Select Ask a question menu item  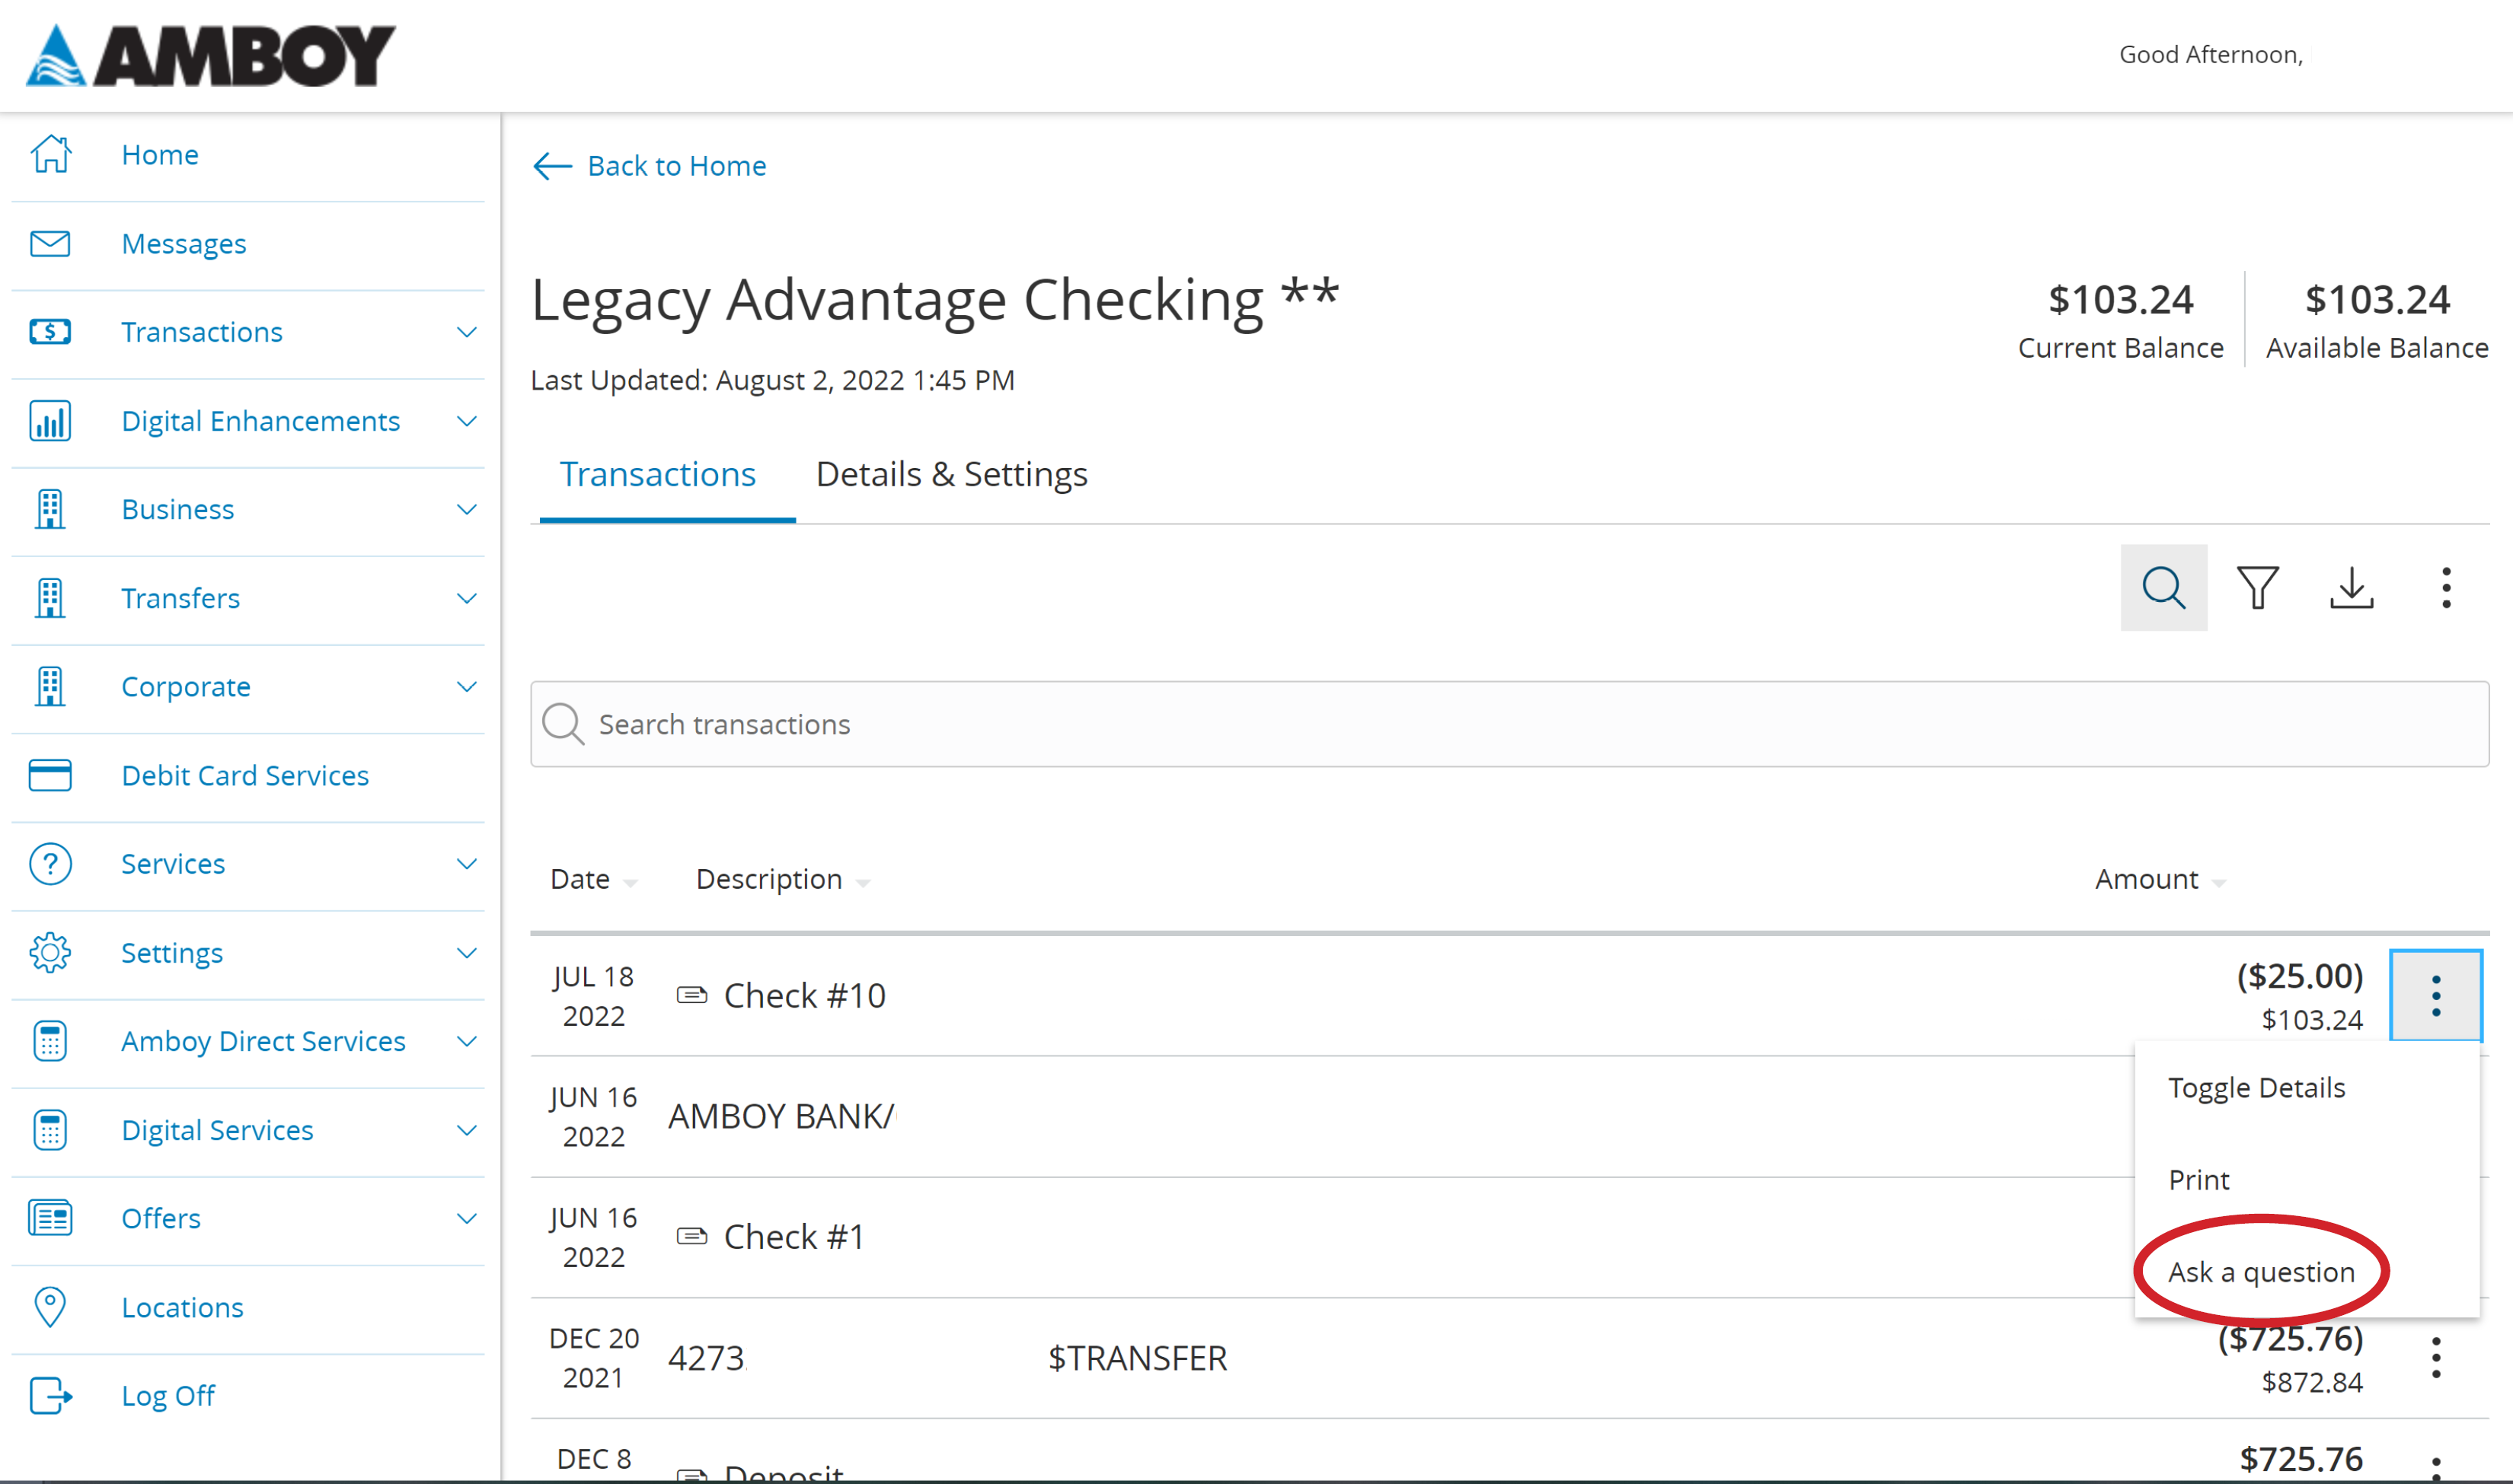pyautogui.click(x=2261, y=1271)
